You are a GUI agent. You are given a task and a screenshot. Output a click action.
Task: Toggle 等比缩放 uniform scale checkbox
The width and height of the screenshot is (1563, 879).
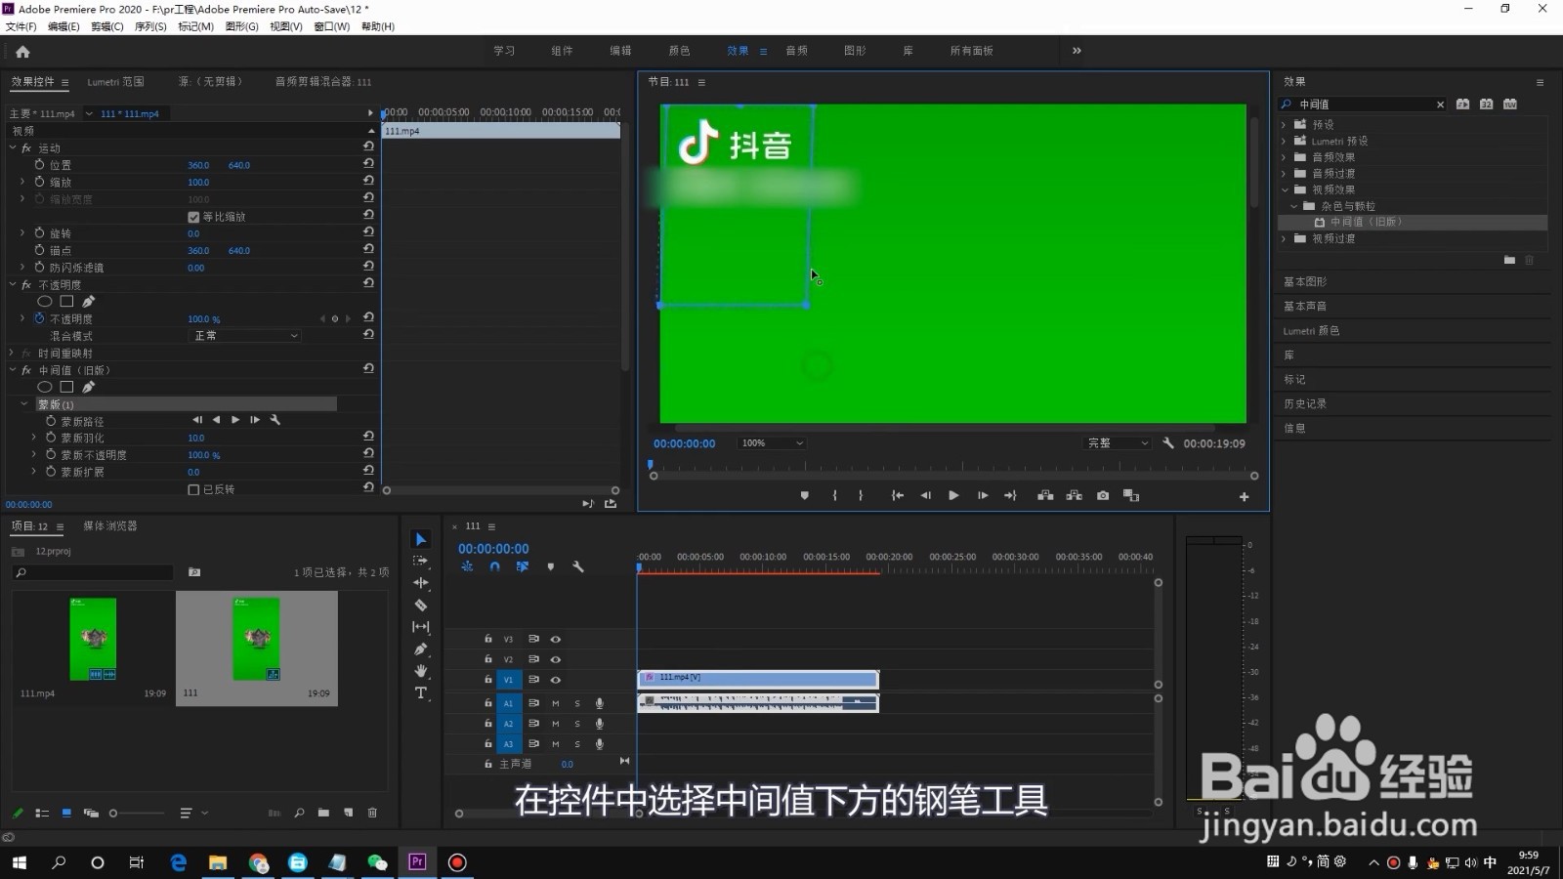(193, 217)
